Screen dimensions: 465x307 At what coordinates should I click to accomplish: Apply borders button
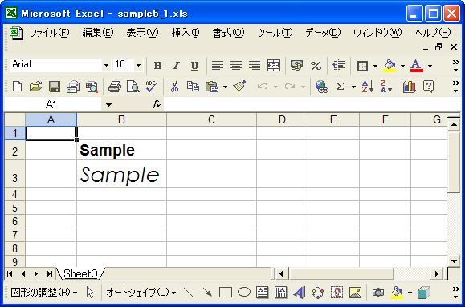[362, 66]
